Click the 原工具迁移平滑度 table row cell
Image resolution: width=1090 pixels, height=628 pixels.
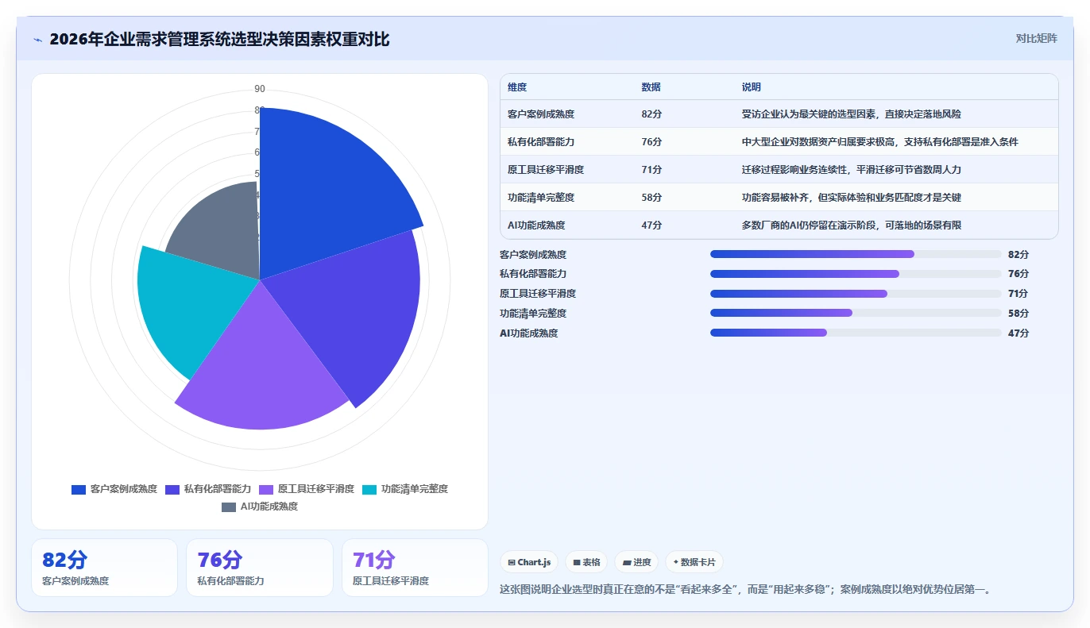click(x=546, y=170)
